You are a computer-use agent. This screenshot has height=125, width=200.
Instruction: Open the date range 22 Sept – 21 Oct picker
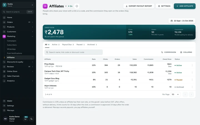182,21
